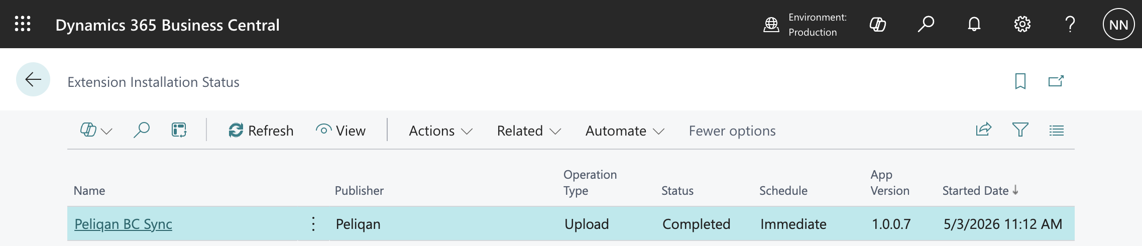Select the 1.0.0.7 version cell
Screen dimensions: 1142x246
tap(891, 224)
